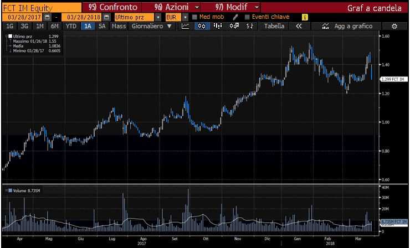Click the double left chevron collapse icon
This screenshot has width=410, height=248.
tap(299, 26)
